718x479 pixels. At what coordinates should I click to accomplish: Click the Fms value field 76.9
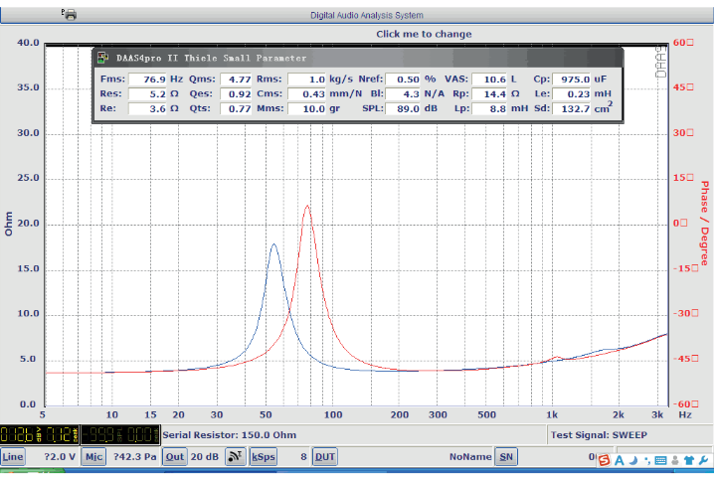(147, 80)
